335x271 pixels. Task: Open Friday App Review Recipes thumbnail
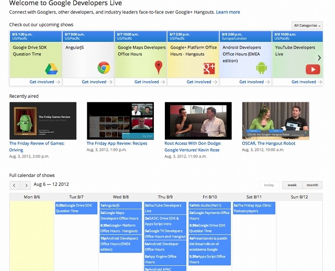point(120,121)
